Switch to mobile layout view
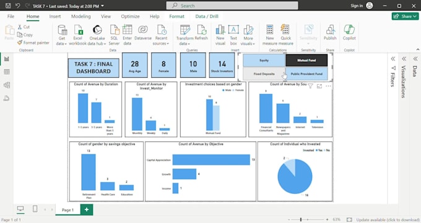421x223 pixels. pyautogui.click(x=35, y=209)
